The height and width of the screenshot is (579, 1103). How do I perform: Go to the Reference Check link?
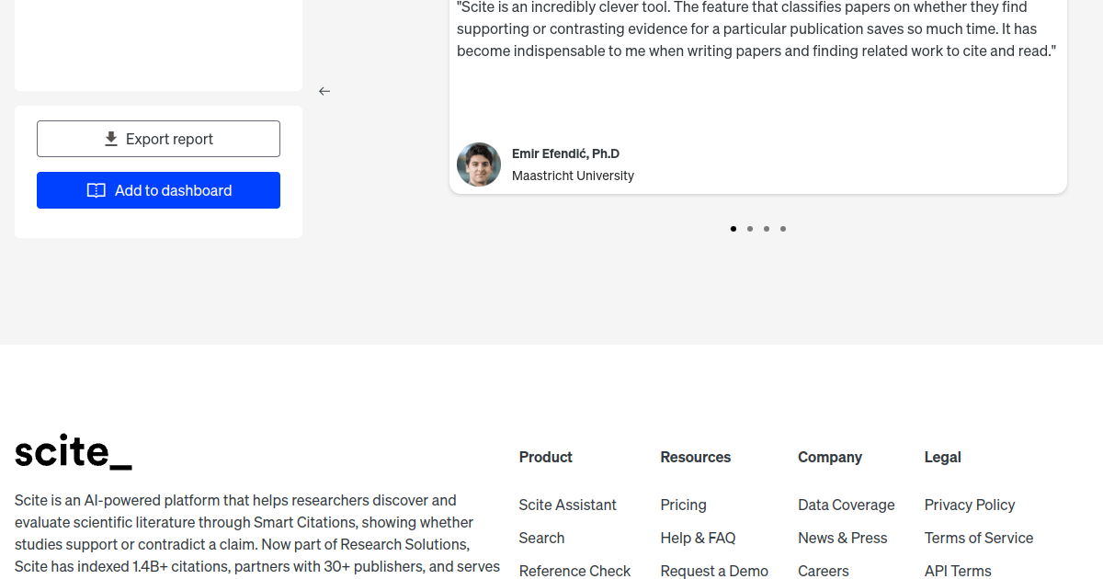[574, 571]
